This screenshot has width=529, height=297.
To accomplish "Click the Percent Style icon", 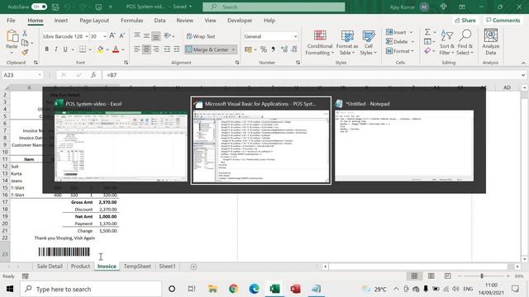I will click(264, 49).
